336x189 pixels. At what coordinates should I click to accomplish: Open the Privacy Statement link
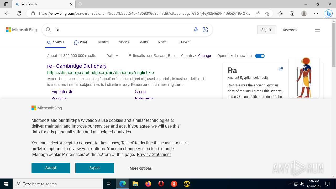coord(154,154)
